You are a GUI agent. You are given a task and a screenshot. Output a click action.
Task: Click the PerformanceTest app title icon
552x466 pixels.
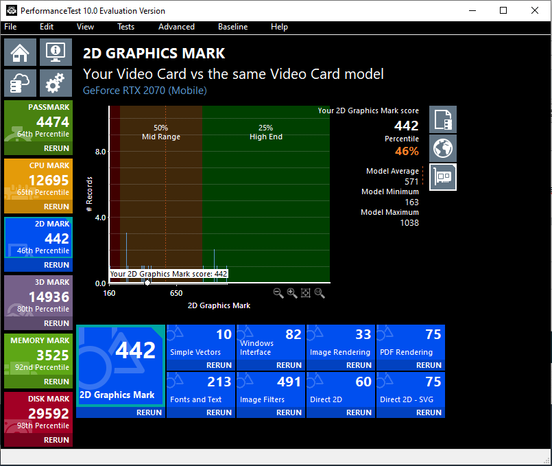(11, 10)
